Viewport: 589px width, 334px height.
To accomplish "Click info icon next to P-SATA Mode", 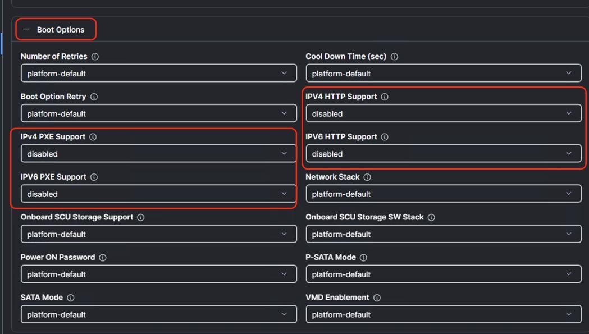I will (x=363, y=258).
